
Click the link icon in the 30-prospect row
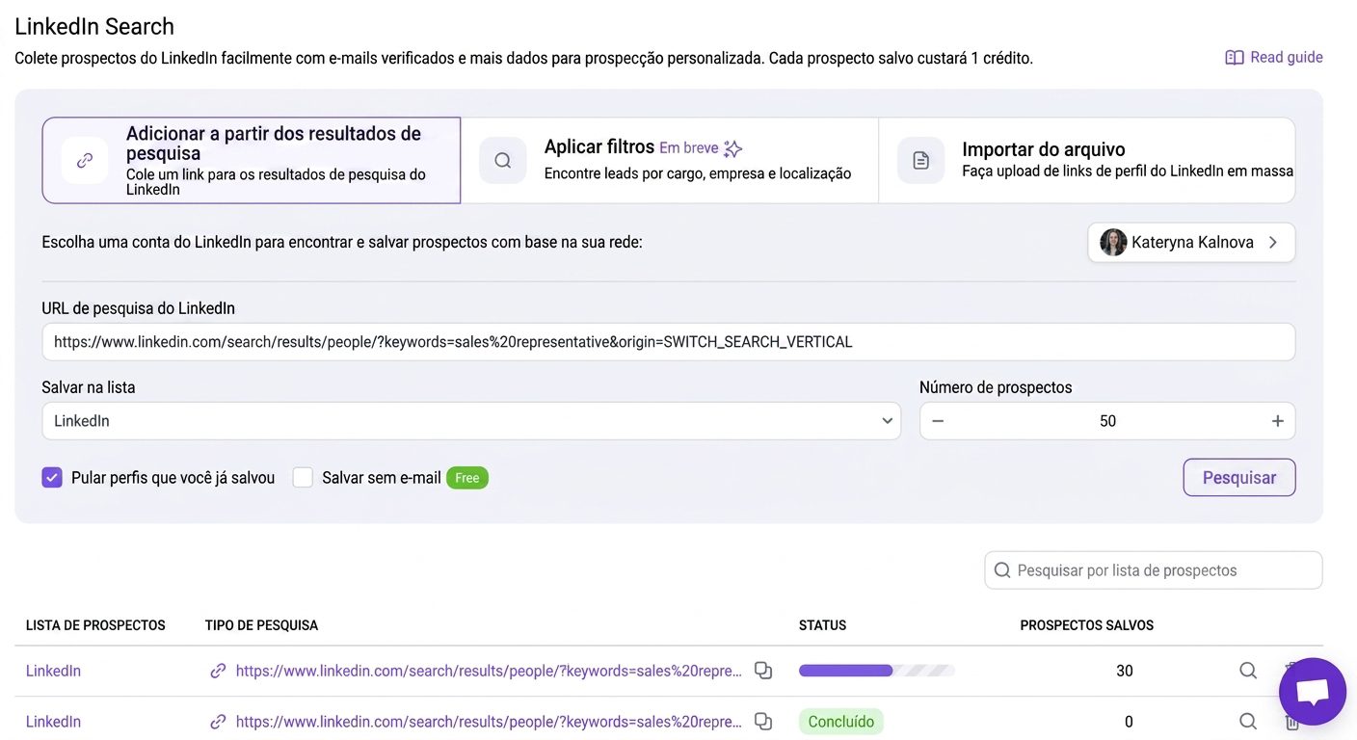pos(218,671)
